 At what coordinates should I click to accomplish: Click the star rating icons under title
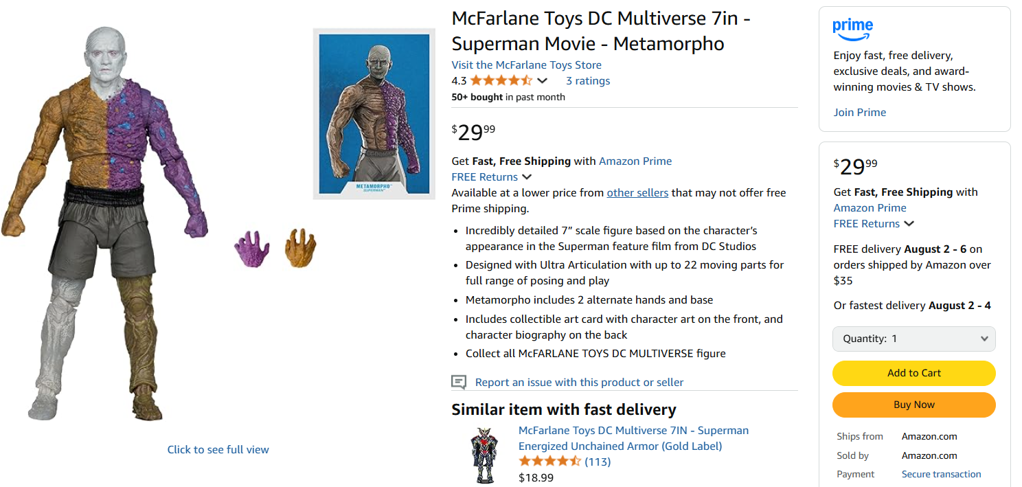501,81
